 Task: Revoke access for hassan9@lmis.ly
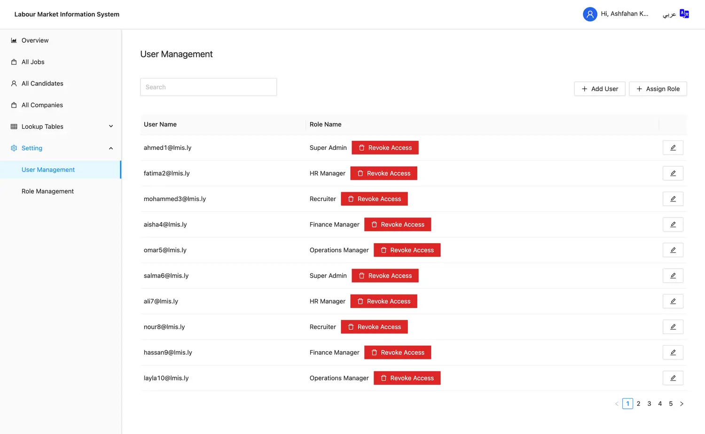398,353
